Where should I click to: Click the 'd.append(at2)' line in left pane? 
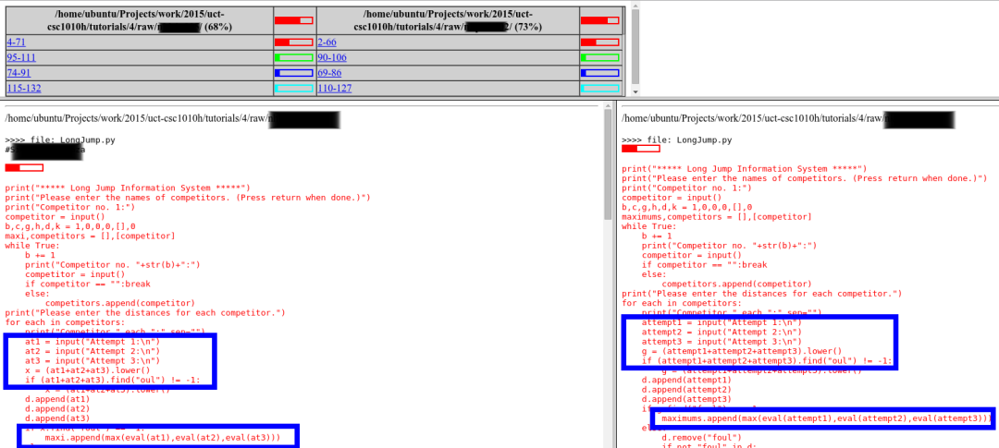[x=57, y=408]
